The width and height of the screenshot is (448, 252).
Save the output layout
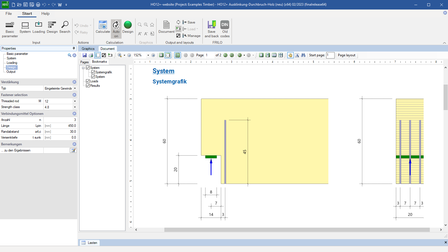[x=189, y=22]
